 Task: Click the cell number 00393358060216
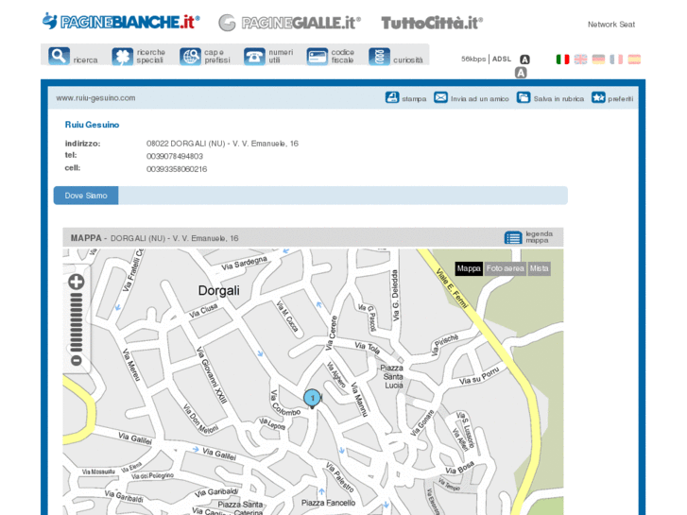177,169
